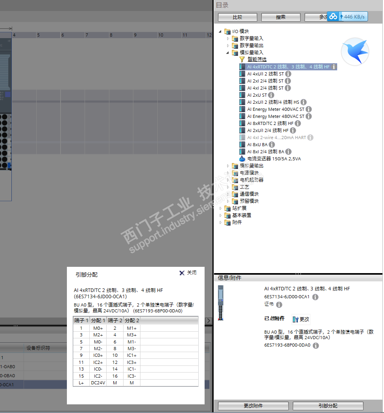Click the 比较 button
This screenshot has height=413, width=384.
237,17
